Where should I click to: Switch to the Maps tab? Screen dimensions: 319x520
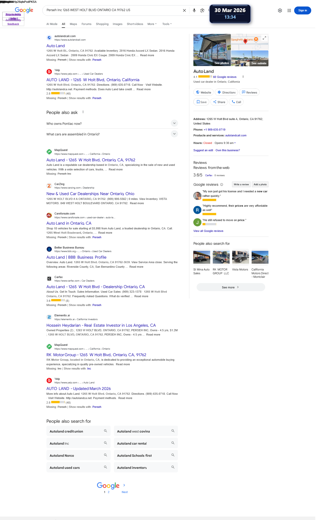73,24
